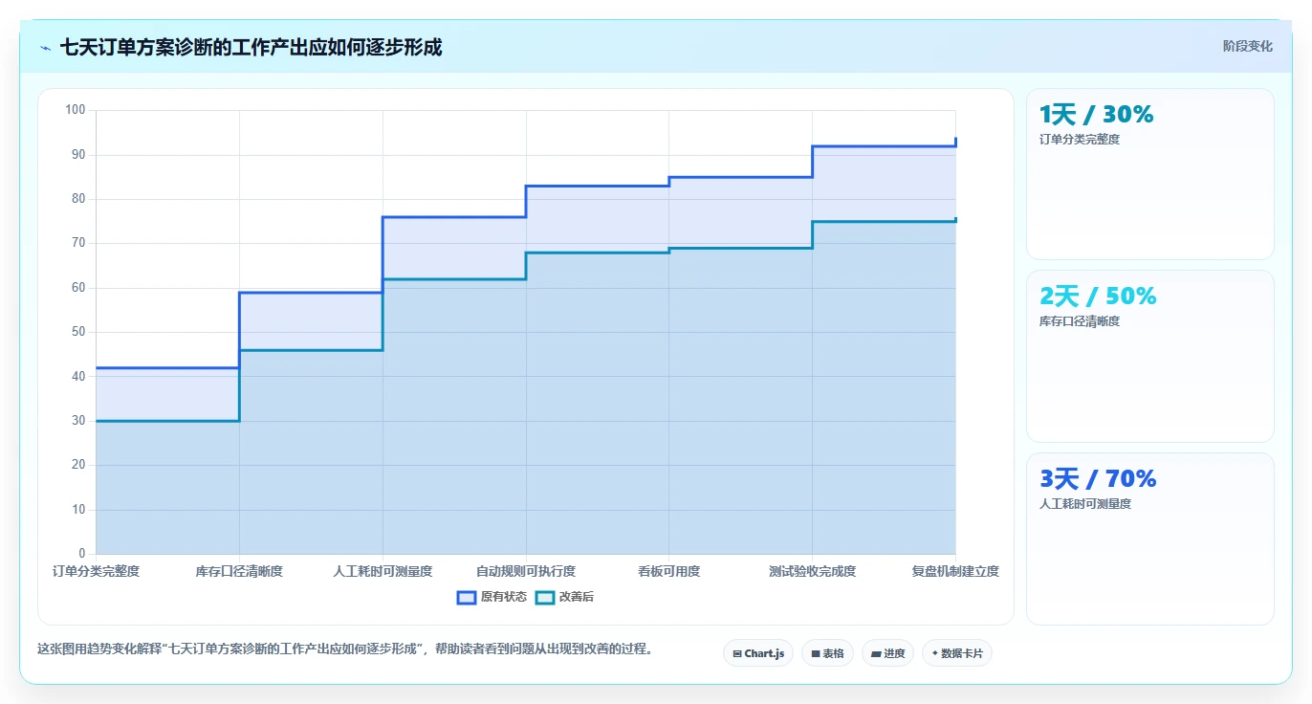Click the chart title 七天订单方案诊断的工作产出应如何逐步形成
Viewport: 1312px width, 704px height.
251,47
